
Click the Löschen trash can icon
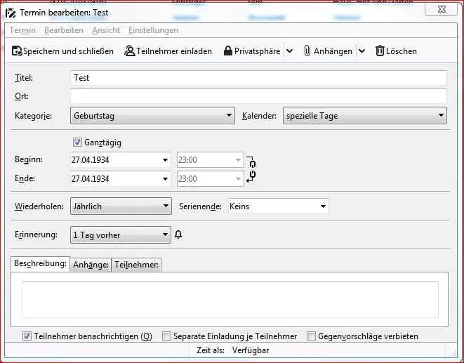pyautogui.click(x=380, y=51)
